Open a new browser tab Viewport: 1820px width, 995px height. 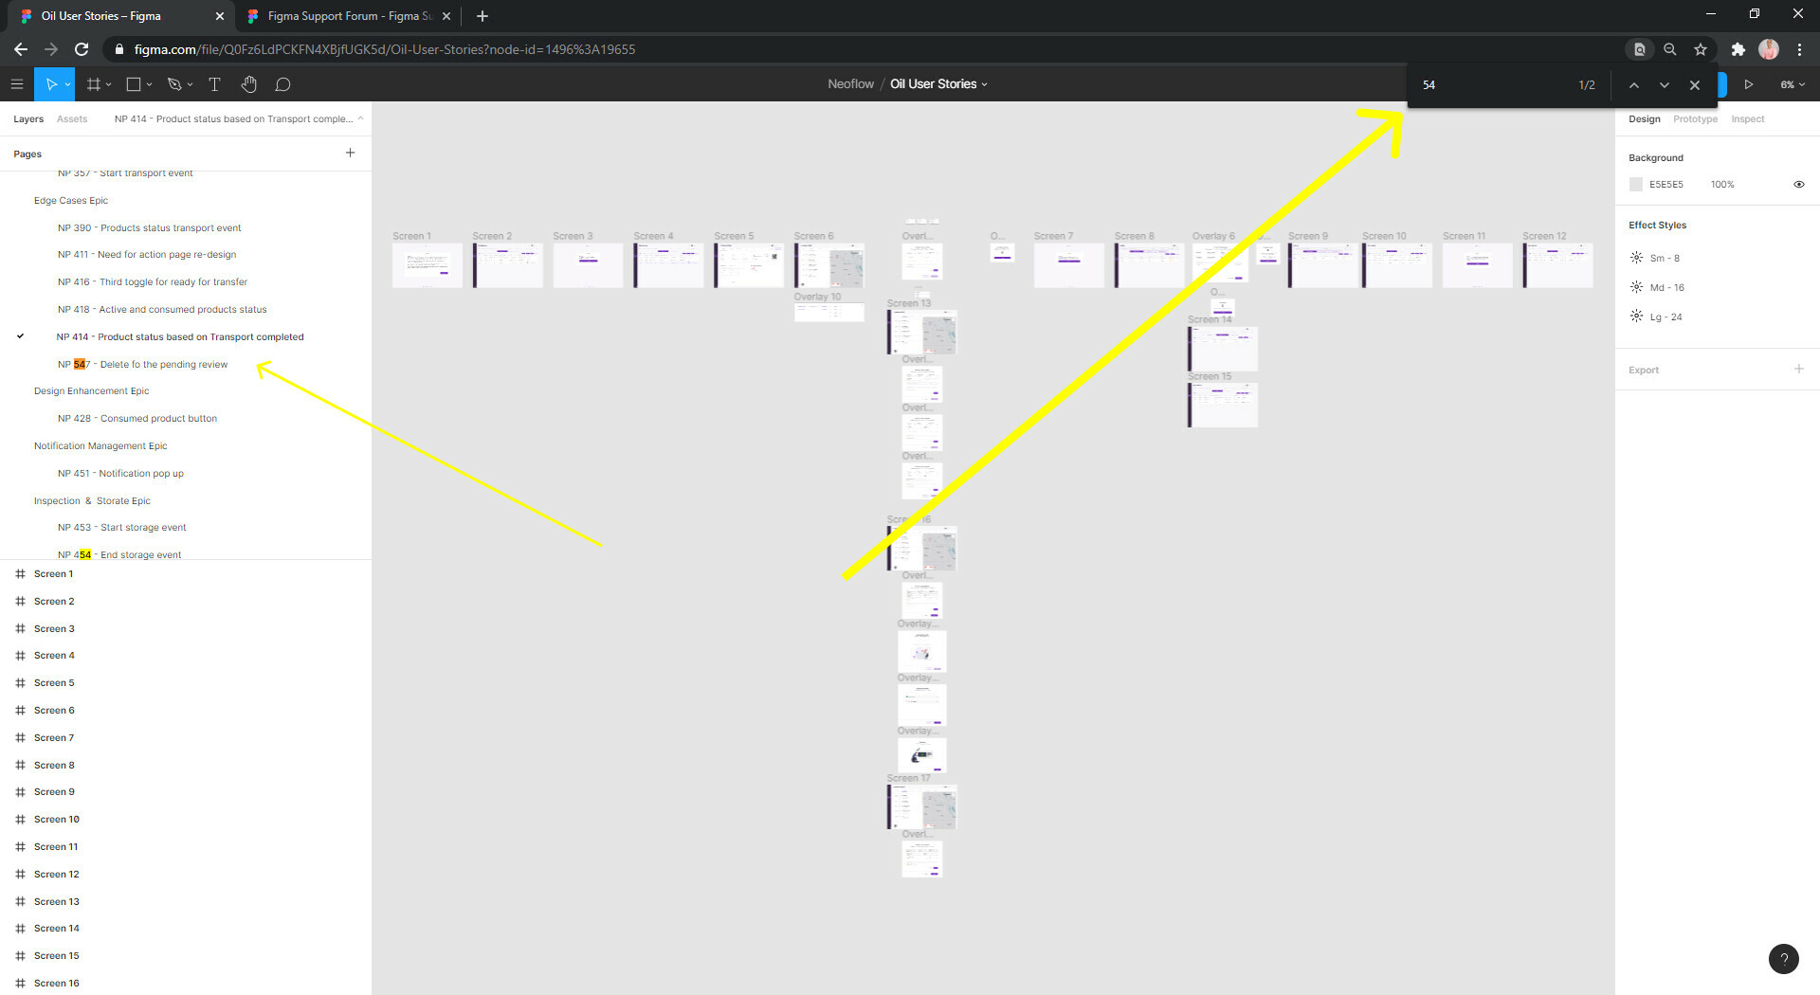(x=482, y=16)
